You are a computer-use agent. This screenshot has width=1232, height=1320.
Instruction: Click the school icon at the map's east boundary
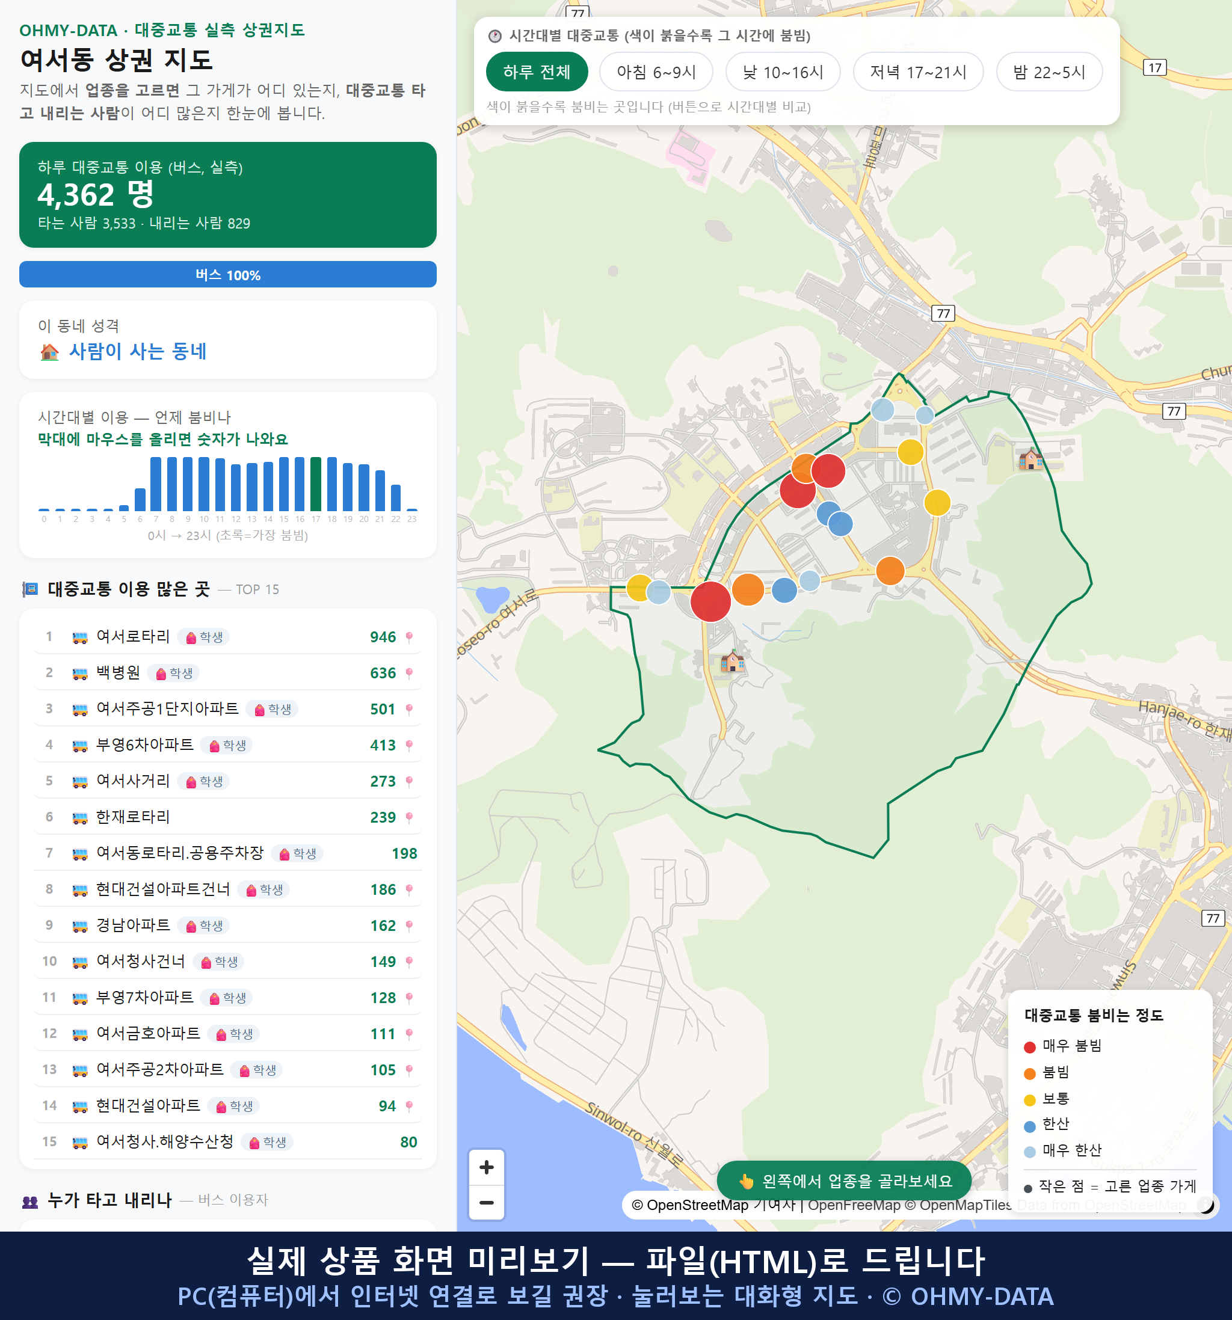(1030, 459)
